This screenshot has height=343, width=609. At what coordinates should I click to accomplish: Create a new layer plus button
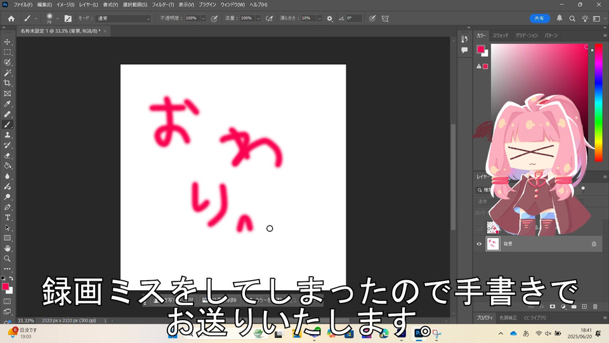584,306
